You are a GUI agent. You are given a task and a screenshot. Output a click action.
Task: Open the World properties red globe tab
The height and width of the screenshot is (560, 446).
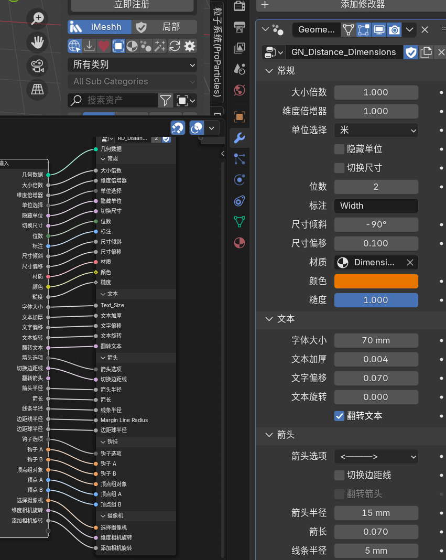[240, 90]
